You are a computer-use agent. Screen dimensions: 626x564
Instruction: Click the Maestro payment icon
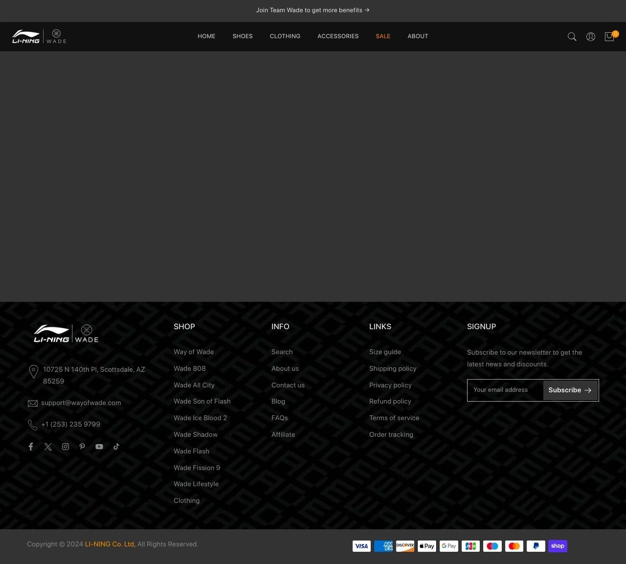tap(492, 546)
